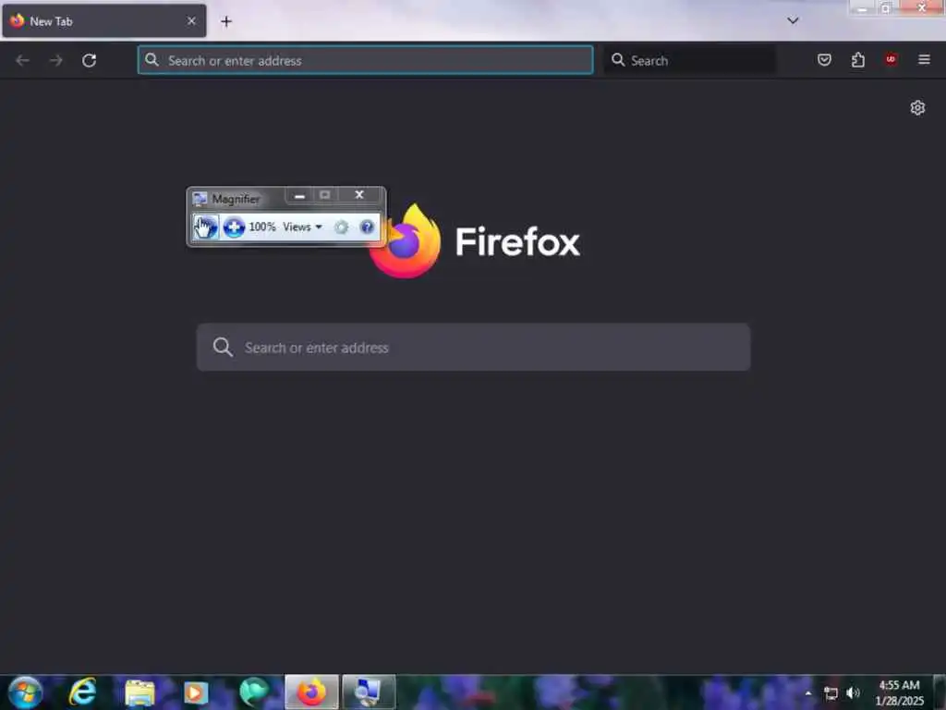Screen dimensions: 946x710
Task: Click the toolbar Search box magnifier icon
Action: click(x=618, y=60)
